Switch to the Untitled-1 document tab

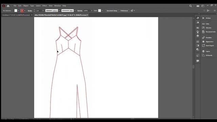click(x=16, y=15)
